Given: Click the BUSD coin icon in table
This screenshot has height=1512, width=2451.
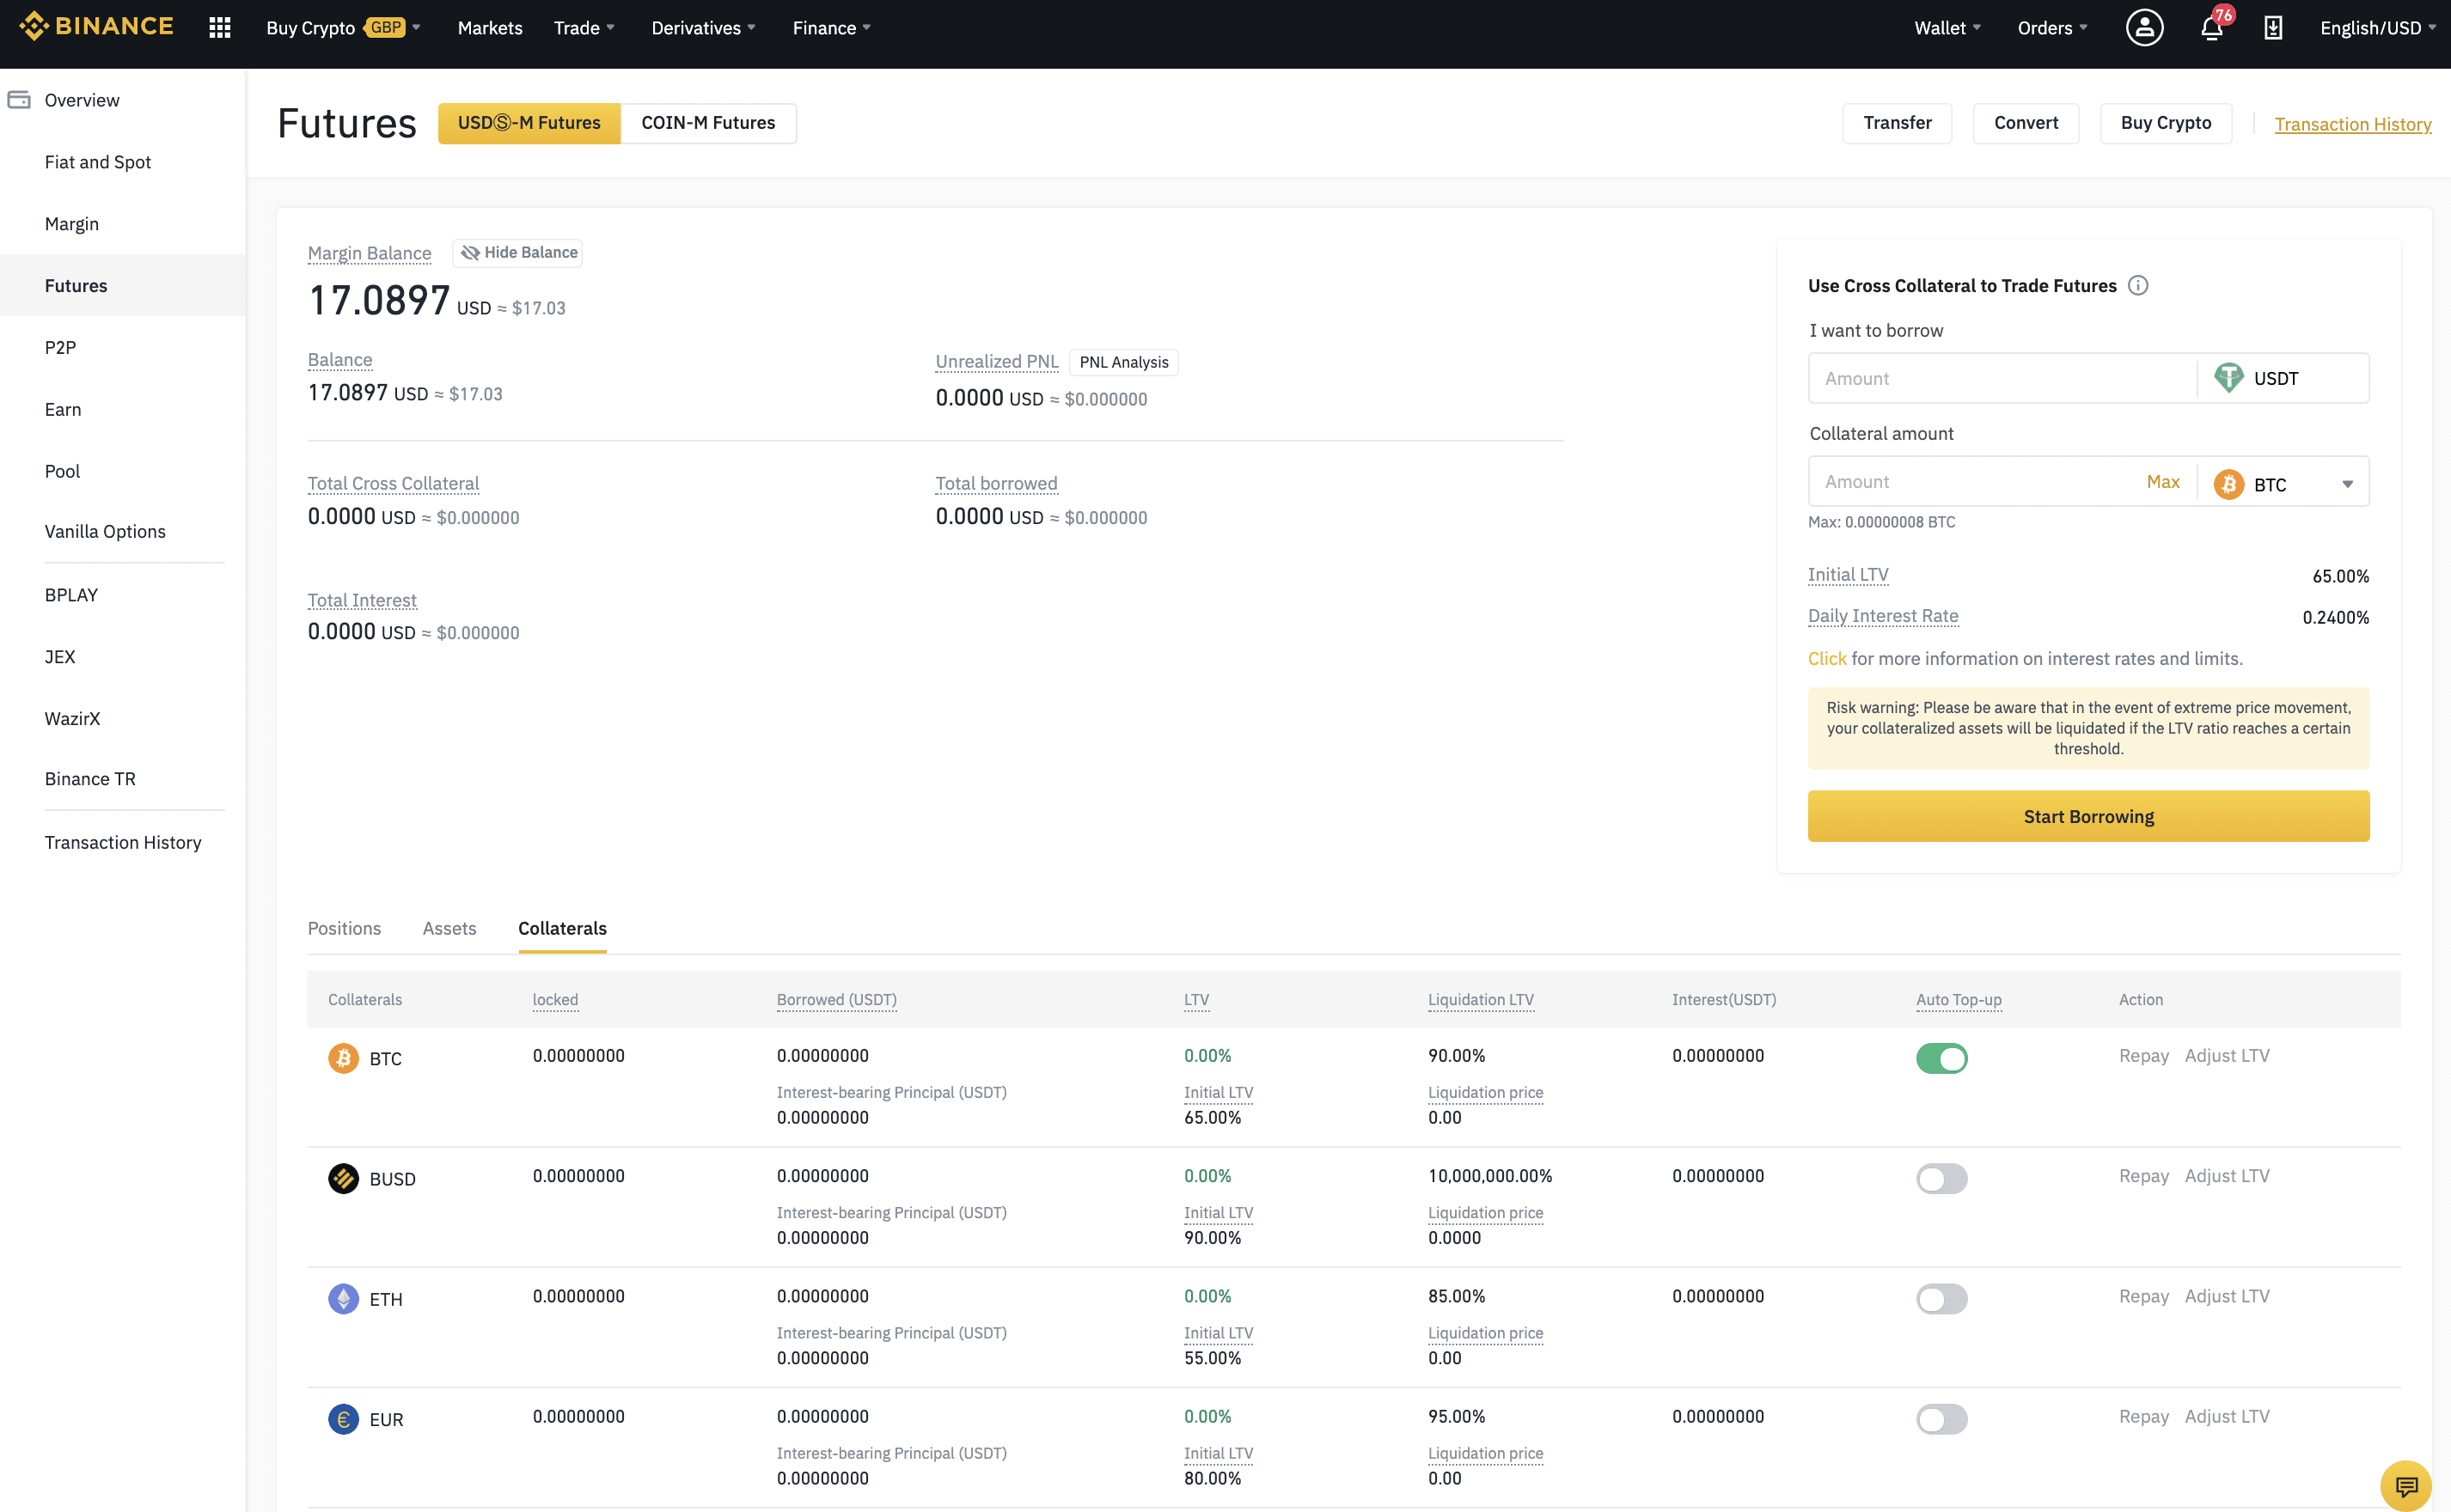Looking at the screenshot, I should click(343, 1178).
